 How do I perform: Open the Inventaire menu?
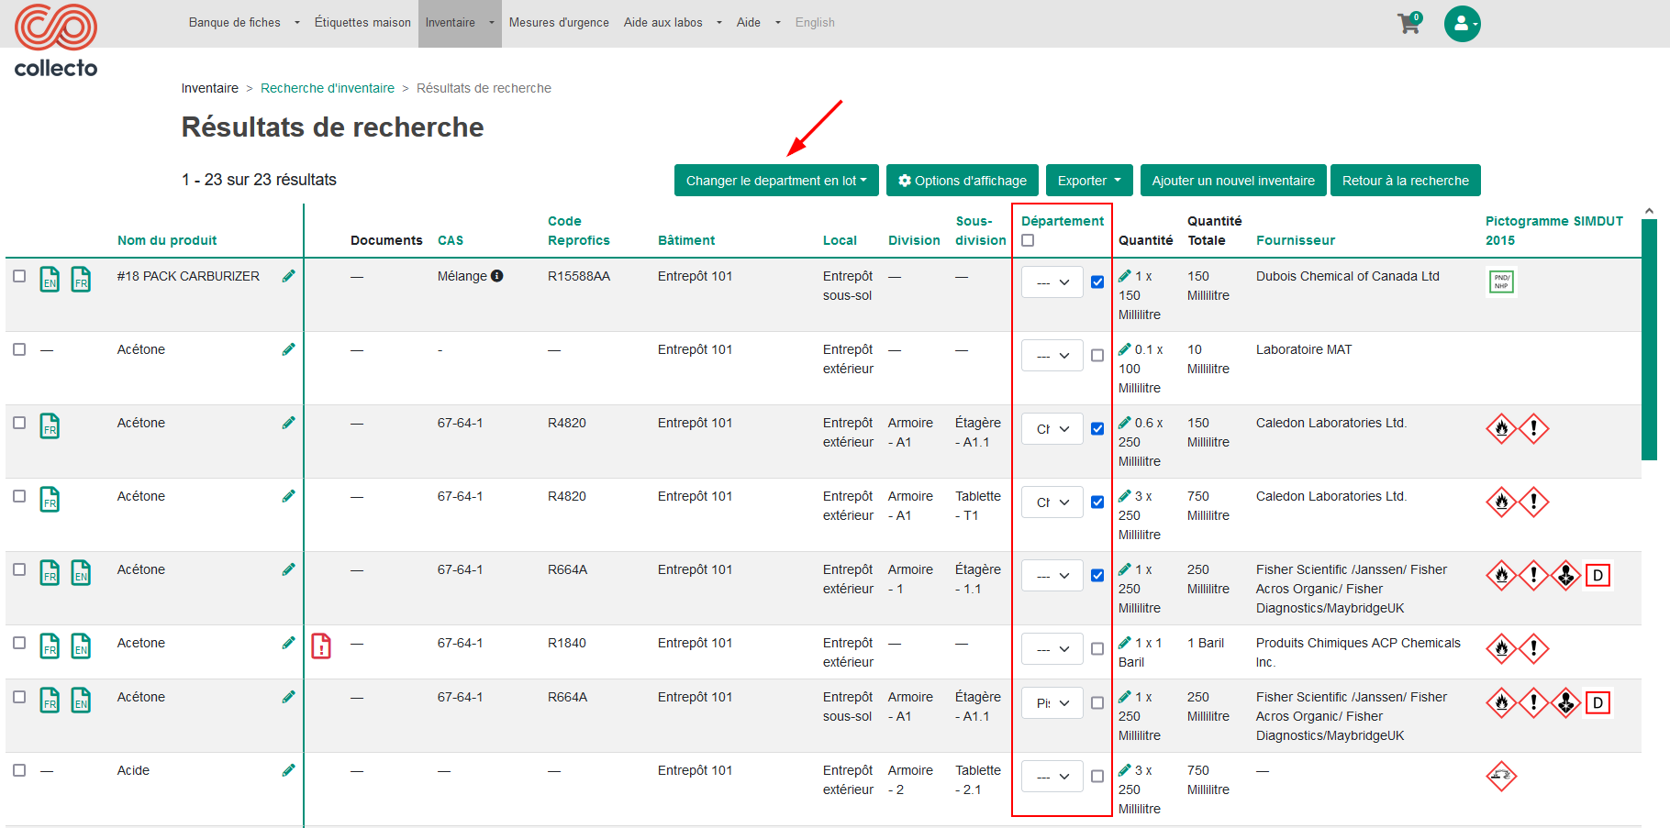point(460,23)
